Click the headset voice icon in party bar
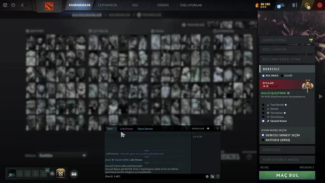Viewport: 325px width, 183px height. [x=52, y=173]
